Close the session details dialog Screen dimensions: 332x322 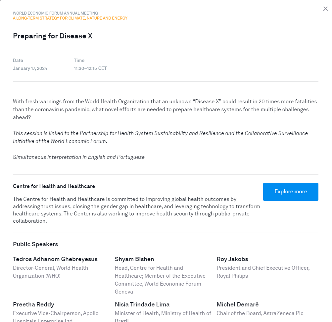325,9
